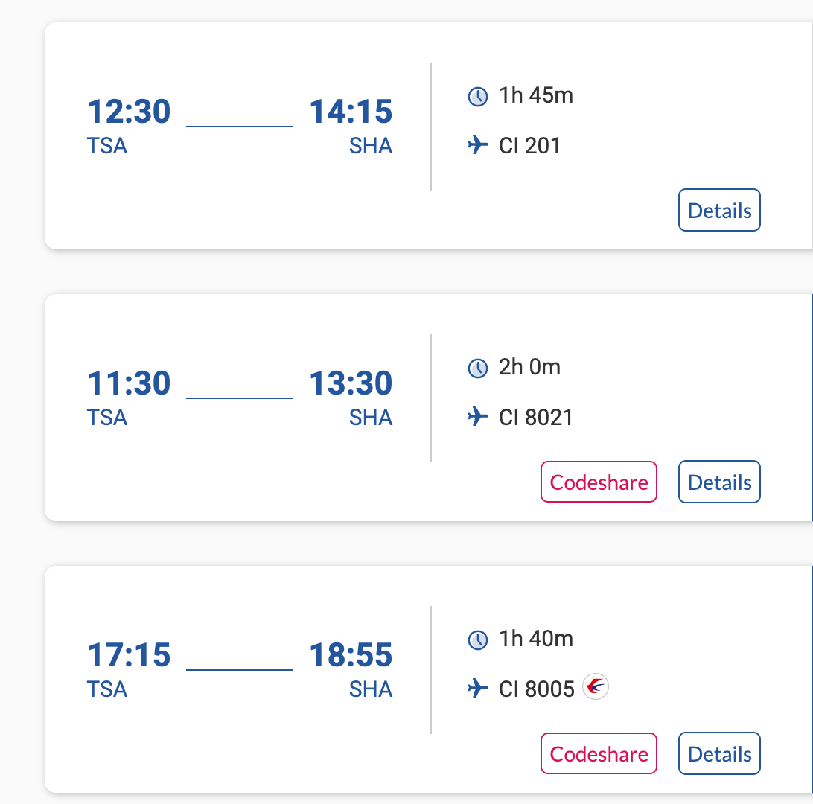Viewport: 813px width, 804px height.
Task: Click the airline logo beside CI 8005
Action: [596, 686]
